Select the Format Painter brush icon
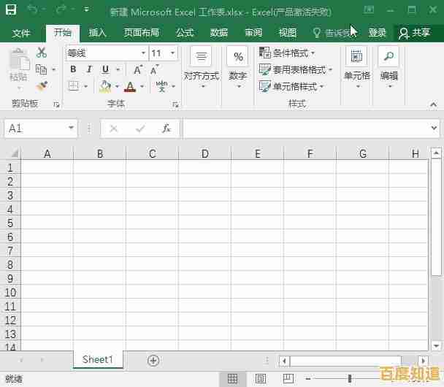This screenshot has width=444, height=387. (42, 85)
